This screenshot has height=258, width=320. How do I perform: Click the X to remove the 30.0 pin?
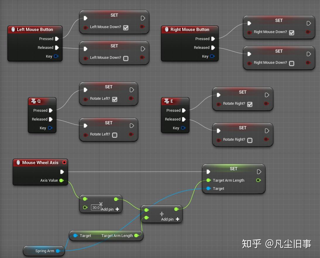(x=101, y=203)
